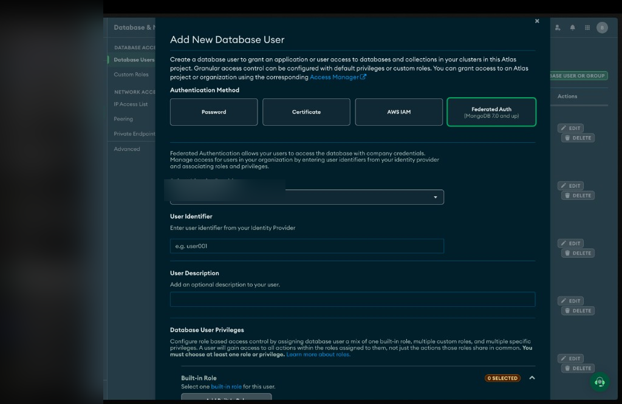The width and height of the screenshot is (622, 404).
Task: Select Certificate authentication method
Action: click(306, 112)
